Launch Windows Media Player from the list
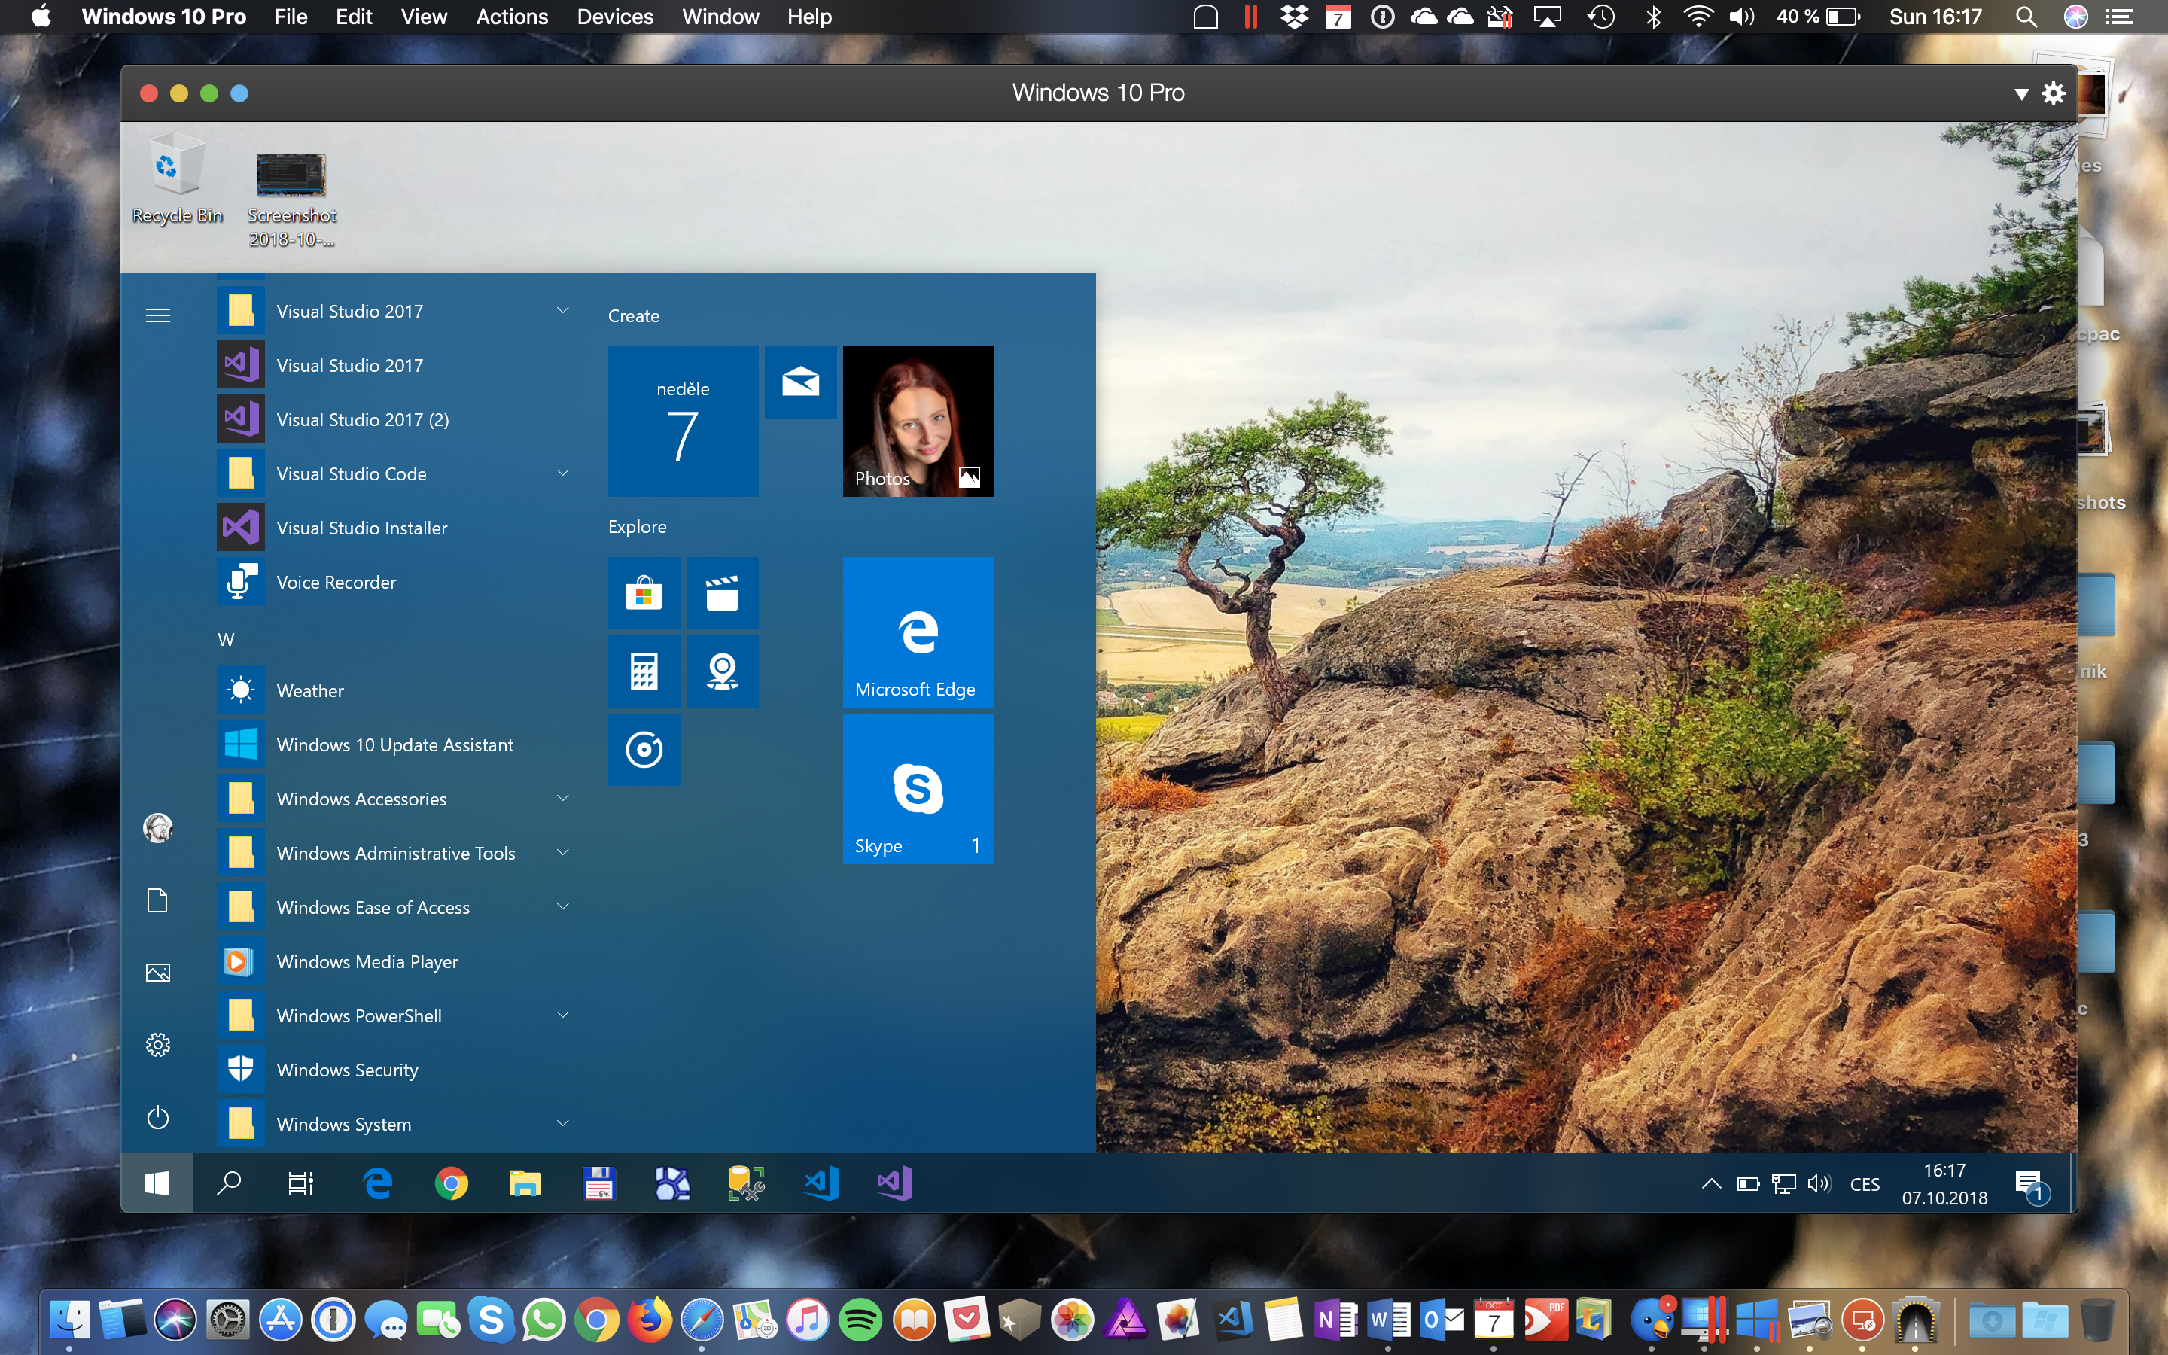Image resolution: width=2168 pixels, height=1355 pixels. 367,961
